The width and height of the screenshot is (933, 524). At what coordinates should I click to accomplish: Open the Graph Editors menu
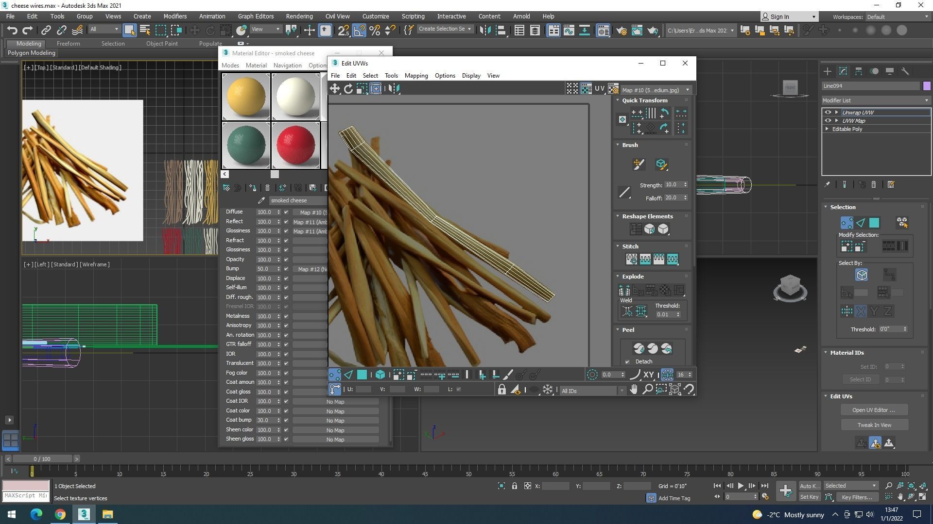[256, 16]
